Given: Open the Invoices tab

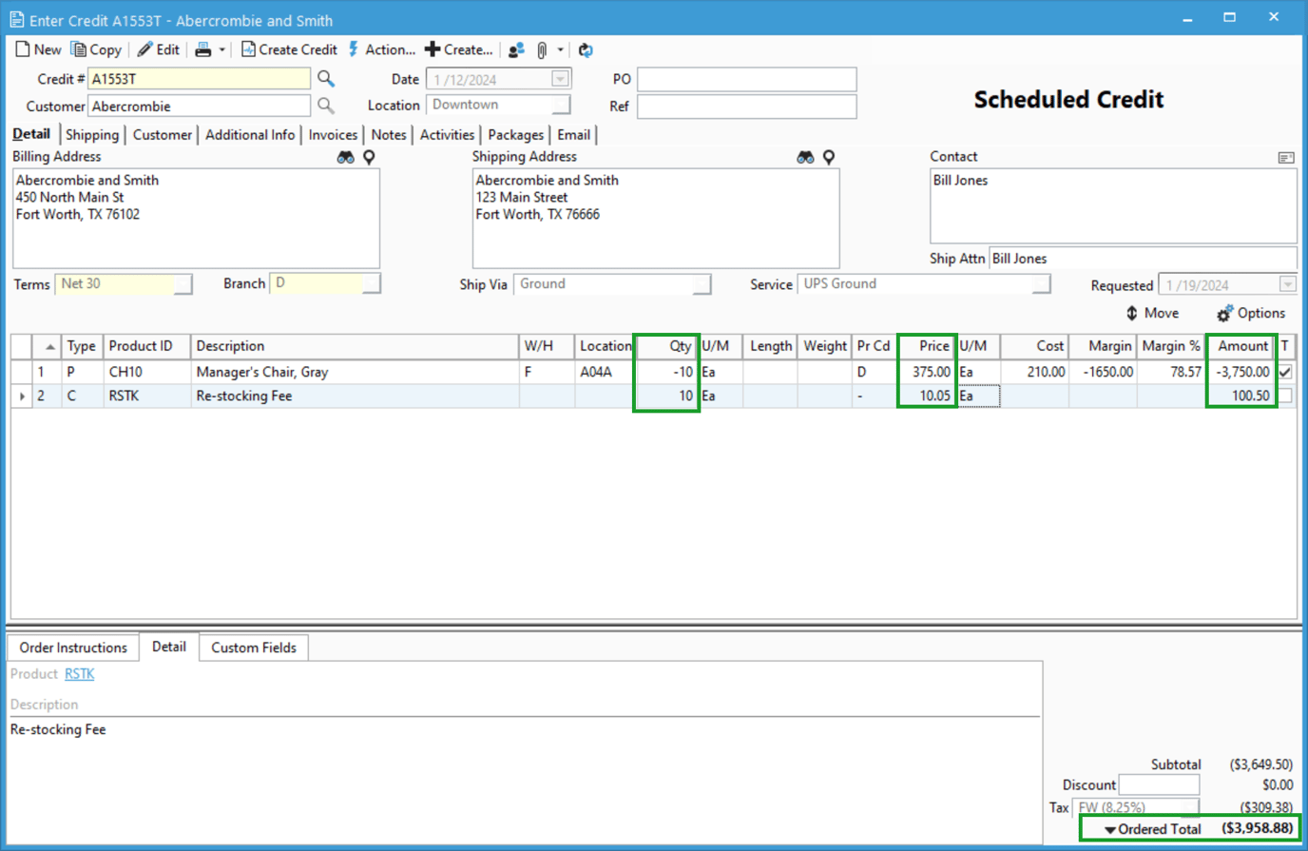Looking at the screenshot, I should pos(333,135).
